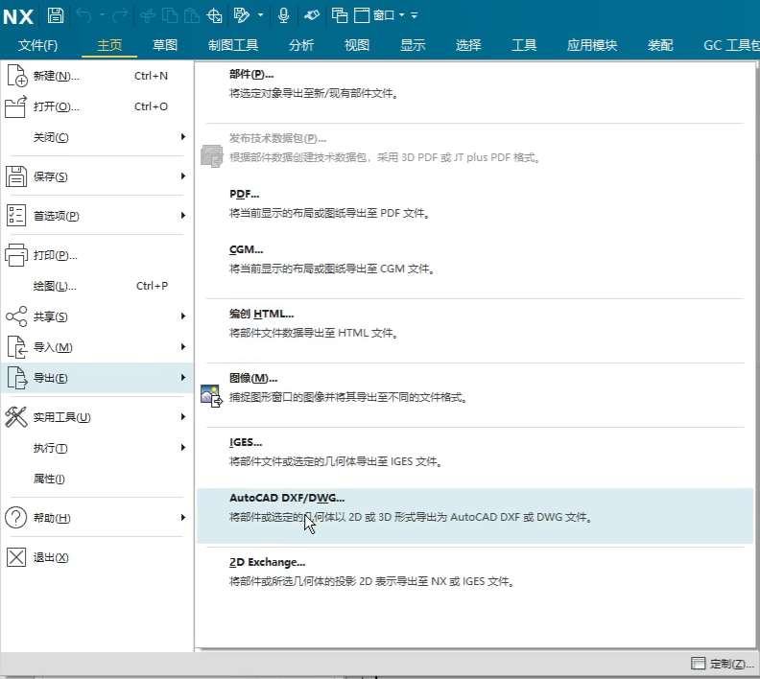The image size is (760, 679).
Task: Expand the 执行(T) submenu arrow
Action: click(183, 448)
